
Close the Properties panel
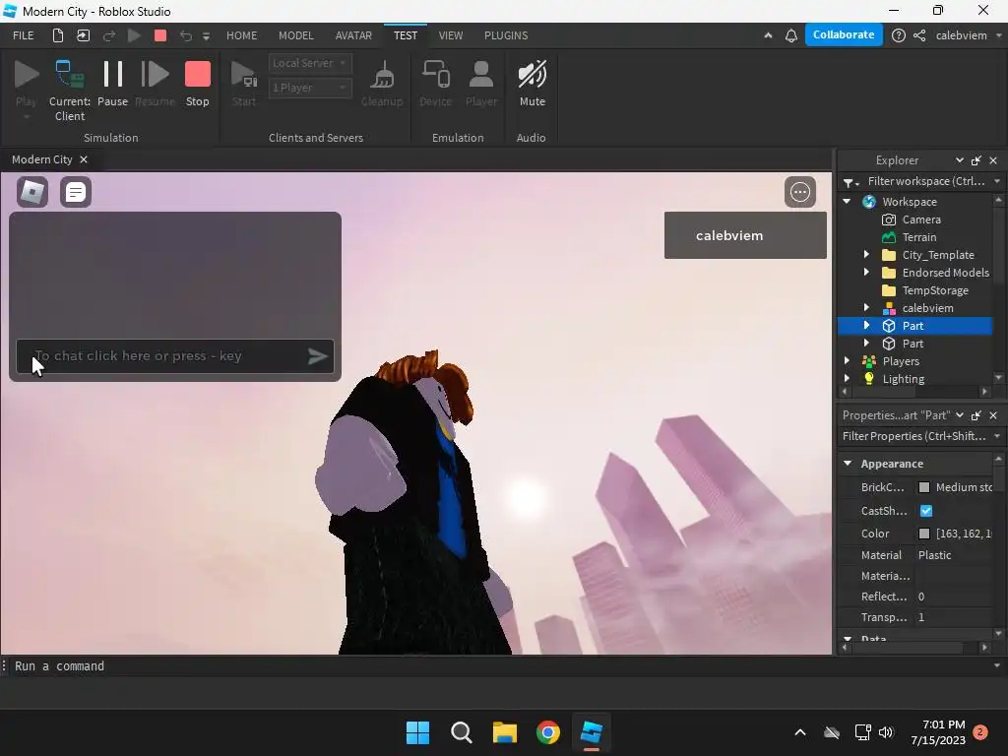click(x=993, y=415)
